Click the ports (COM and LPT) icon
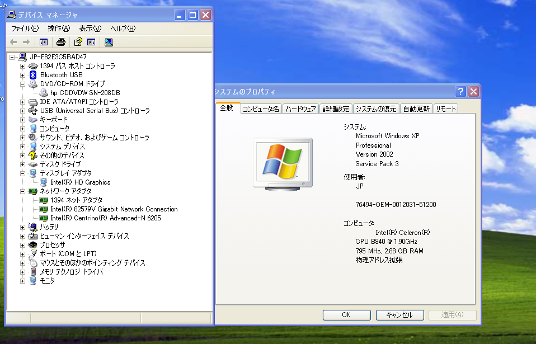The image size is (536, 344). (x=33, y=254)
